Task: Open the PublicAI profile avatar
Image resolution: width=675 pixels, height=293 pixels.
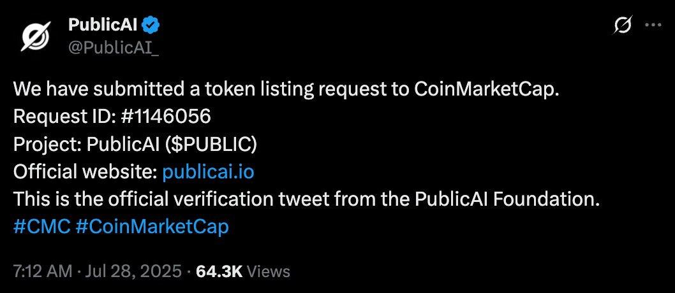Action: click(36, 36)
